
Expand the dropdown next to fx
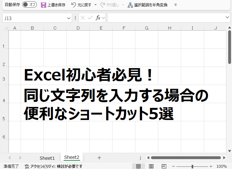click(103, 18)
